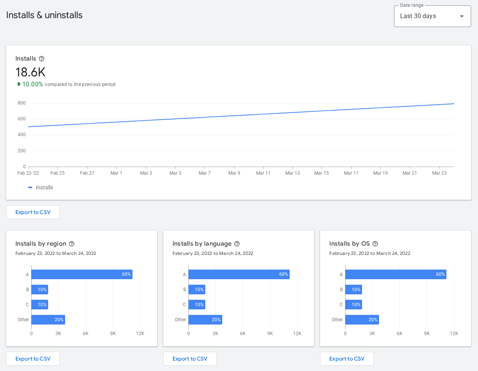The image size is (478, 371).
Task: Click language C 10% bar
Action: 197,304
